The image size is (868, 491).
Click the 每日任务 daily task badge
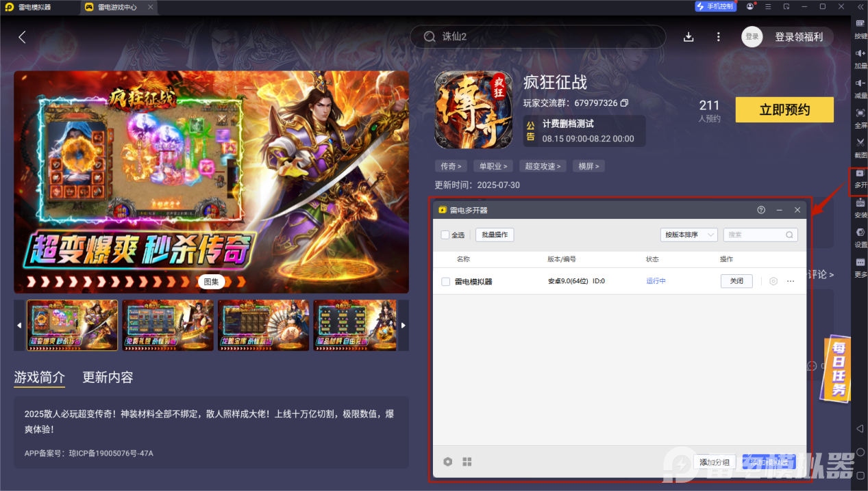[x=836, y=369]
